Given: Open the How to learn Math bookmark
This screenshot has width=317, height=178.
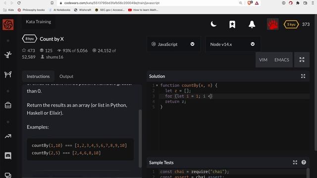Looking at the screenshot, I should tap(143, 10).
